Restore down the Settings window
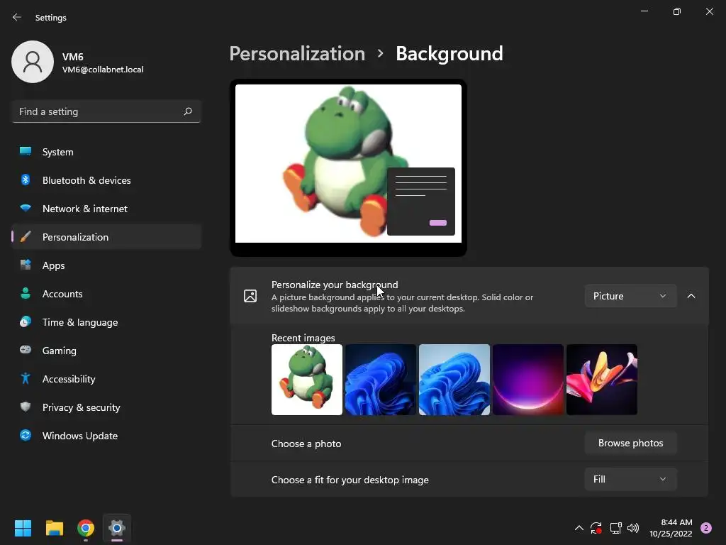Image resolution: width=726 pixels, height=545 pixels. point(677,11)
